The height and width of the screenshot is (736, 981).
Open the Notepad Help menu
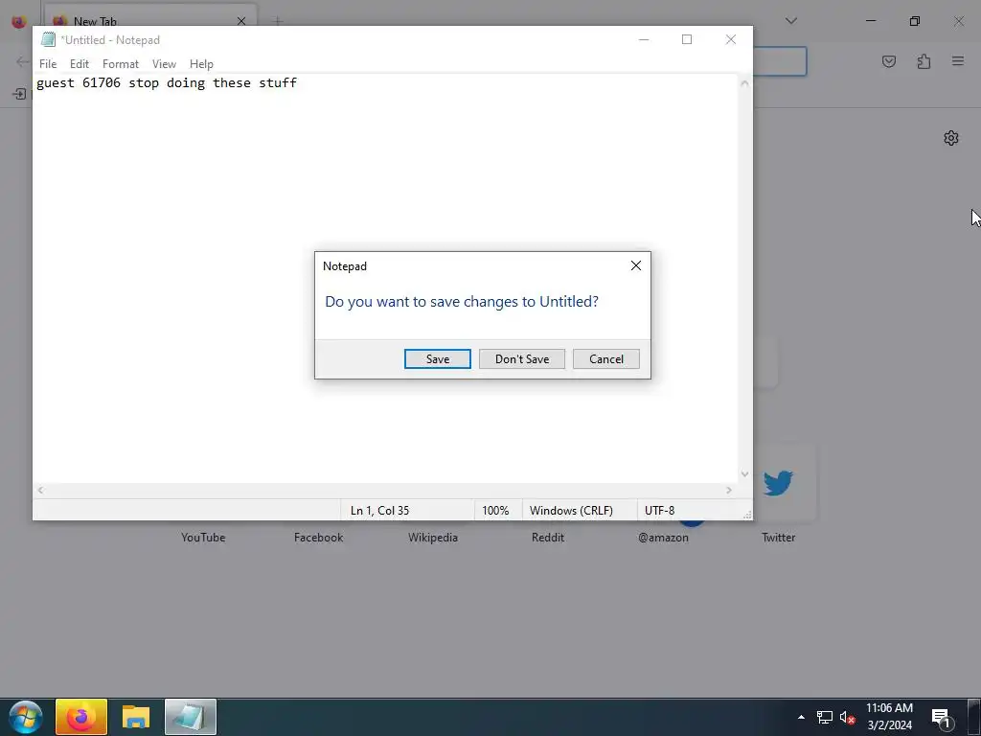pyautogui.click(x=201, y=64)
